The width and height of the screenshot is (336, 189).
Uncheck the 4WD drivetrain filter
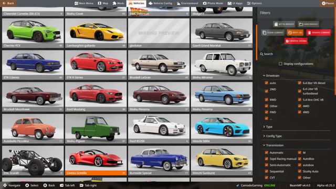pos(300,112)
